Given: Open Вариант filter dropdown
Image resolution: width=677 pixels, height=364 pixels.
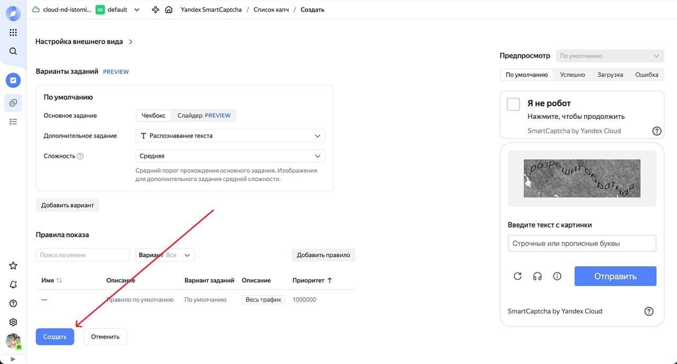Looking at the screenshot, I should click(x=164, y=255).
